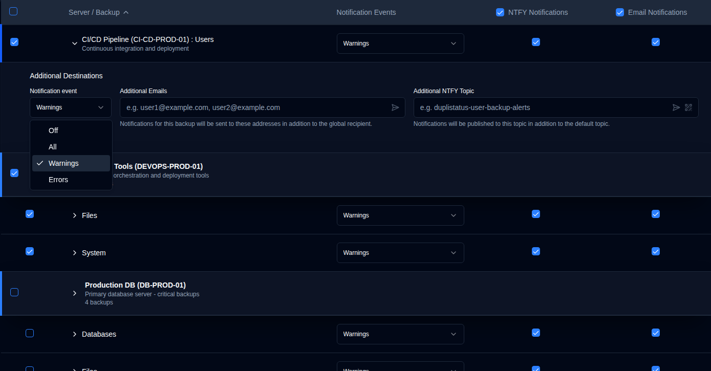Click the Additional NTFY Topic input field
The image size is (711, 371).
coord(556,107)
